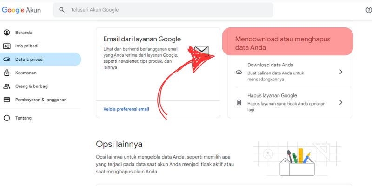The width and height of the screenshot is (372, 186).
Task: Open Kelola preferensi email link
Action: tap(126, 109)
